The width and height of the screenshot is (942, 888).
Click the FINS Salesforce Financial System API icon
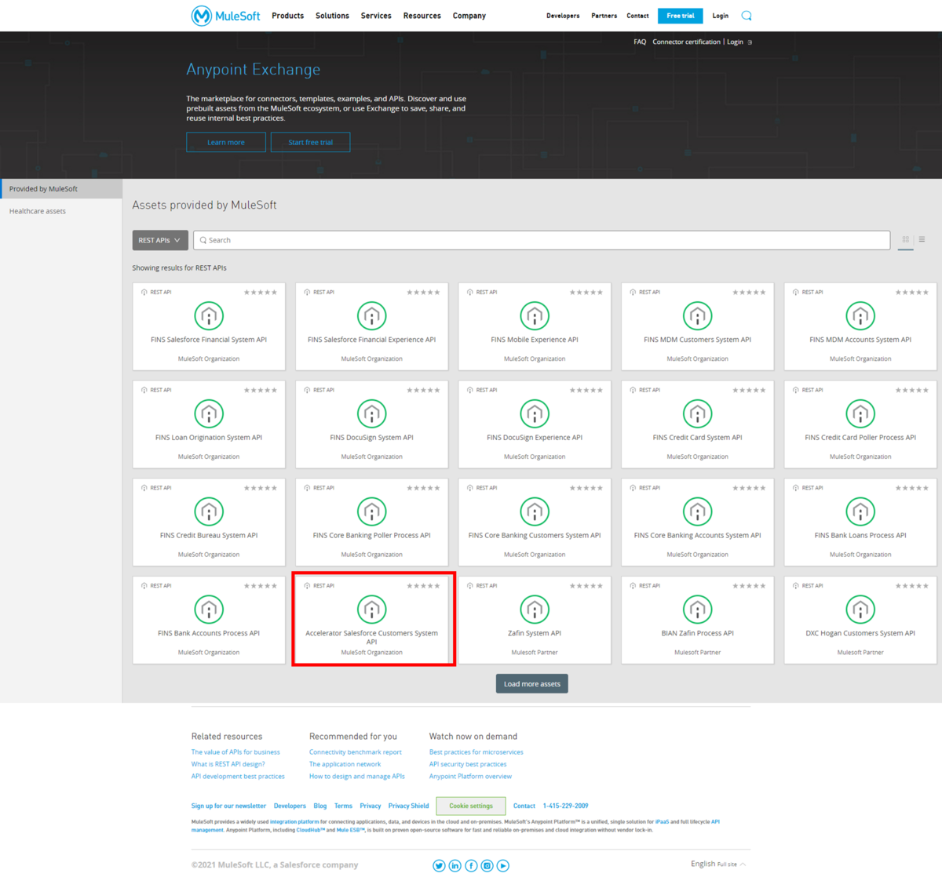tap(209, 316)
